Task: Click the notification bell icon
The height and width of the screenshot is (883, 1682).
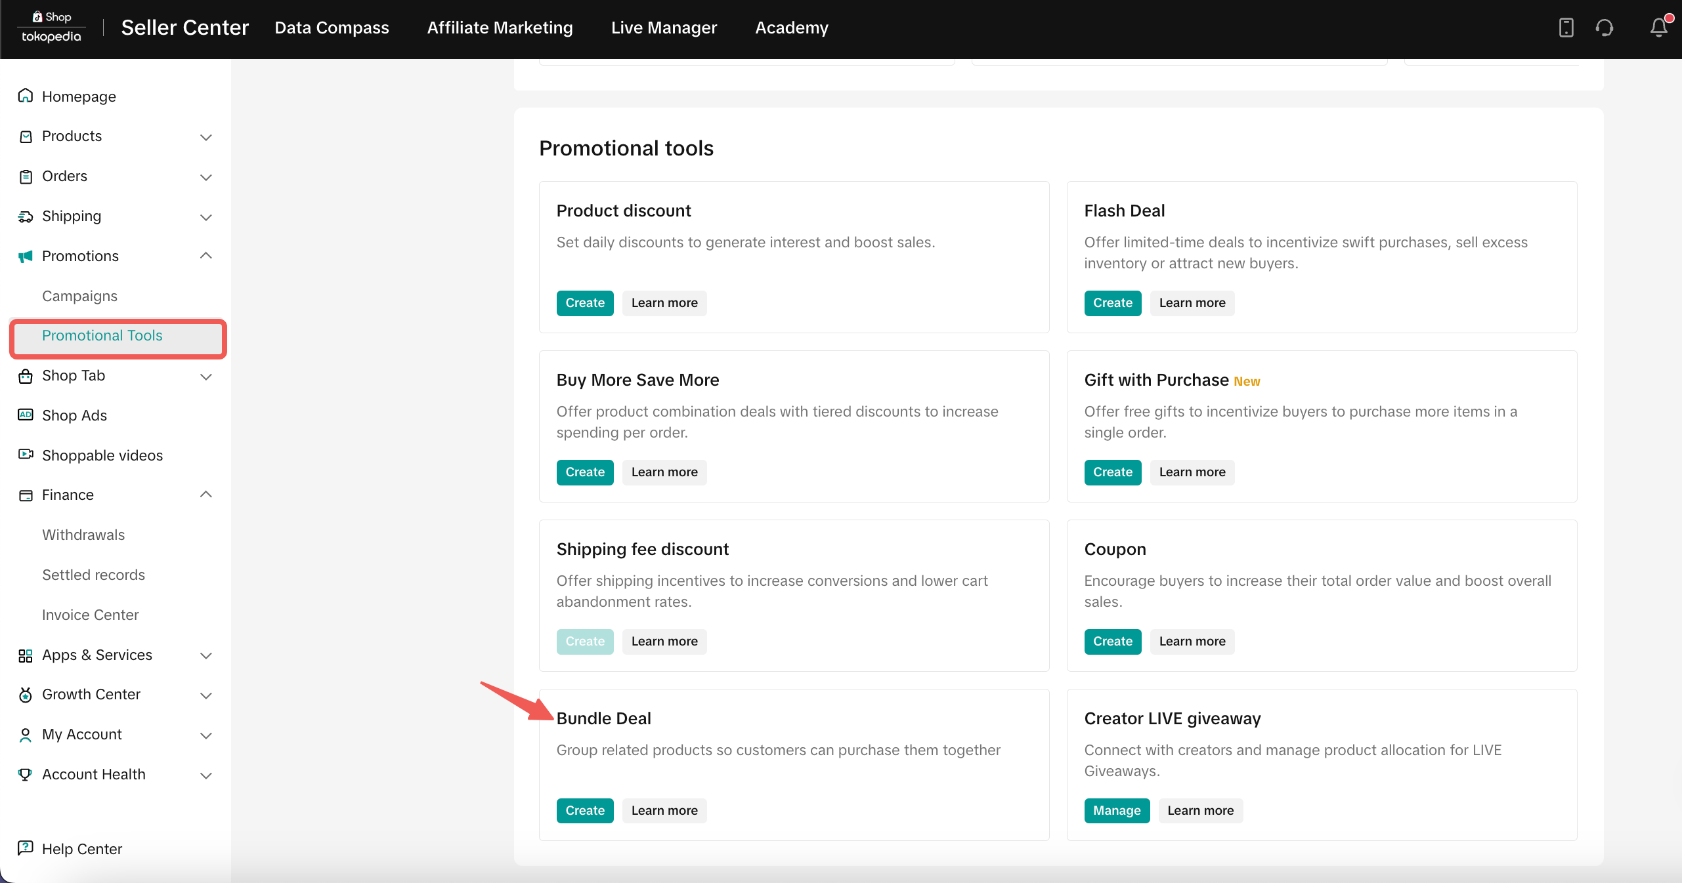Action: (1658, 28)
